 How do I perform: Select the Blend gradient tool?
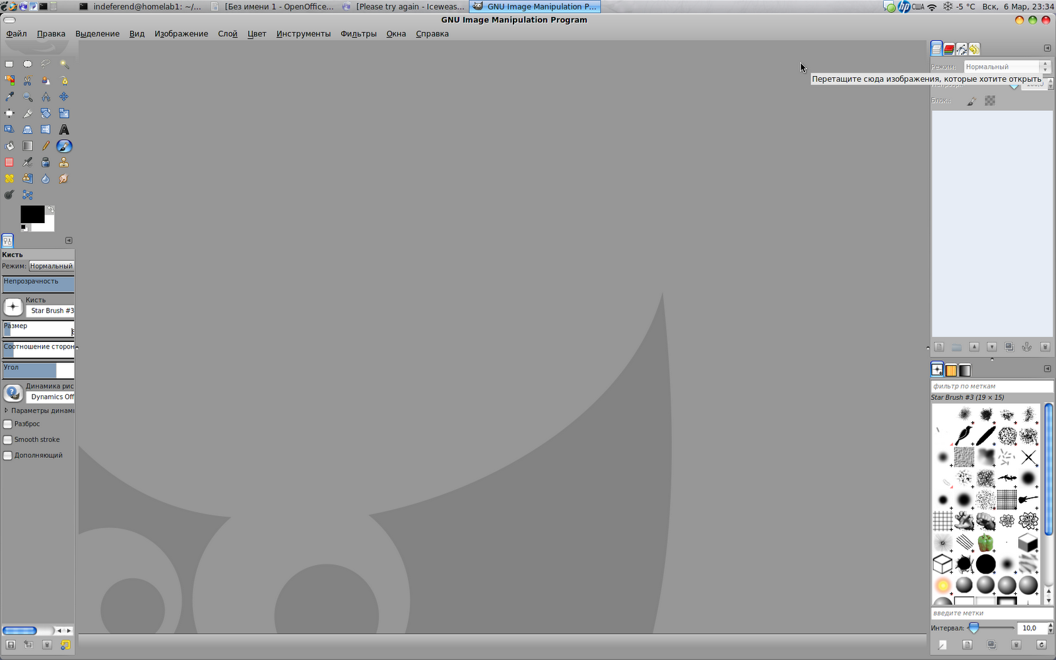click(28, 146)
